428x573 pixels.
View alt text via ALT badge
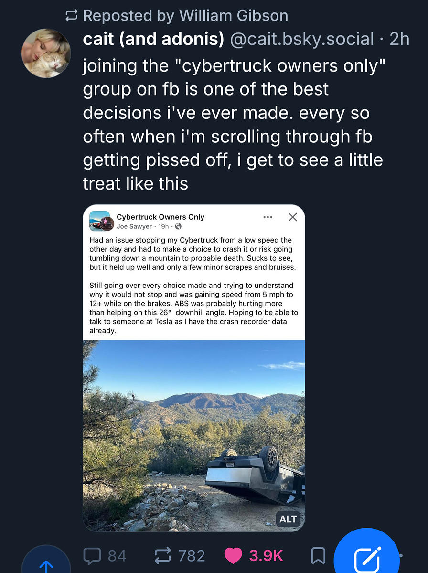288,519
